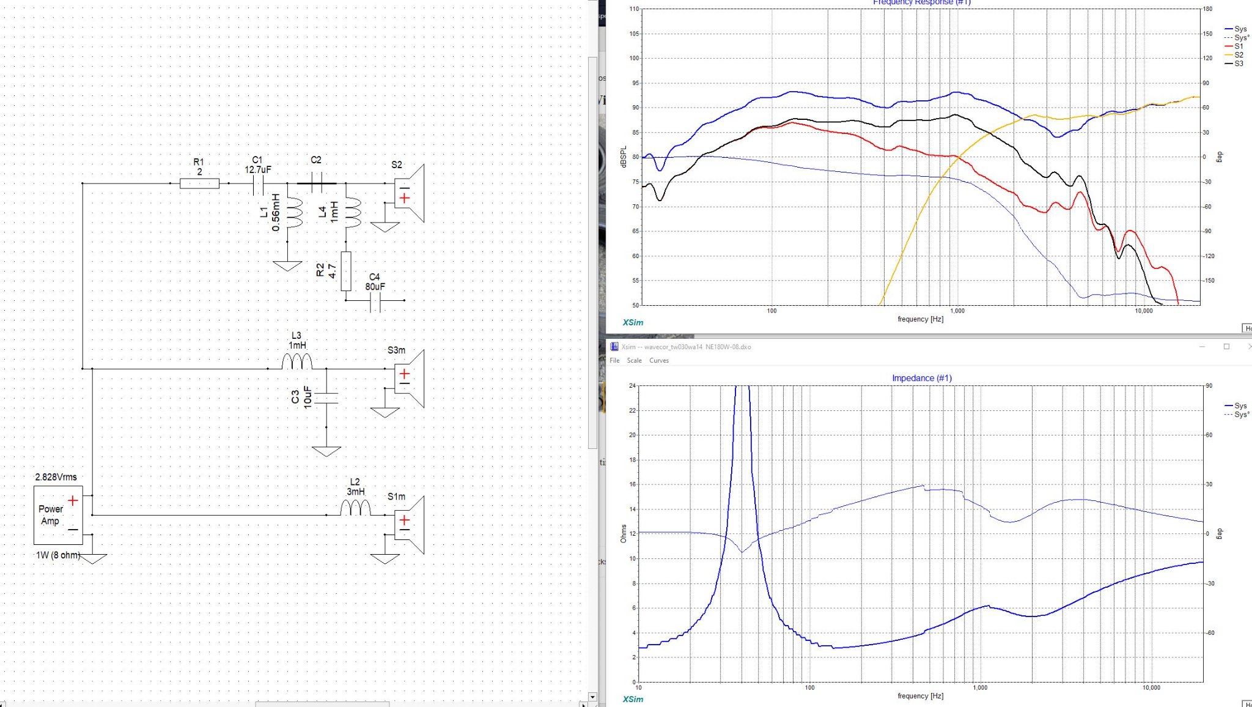
Task: Open the File menu in the Impedance window
Action: pyautogui.click(x=614, y=360)
